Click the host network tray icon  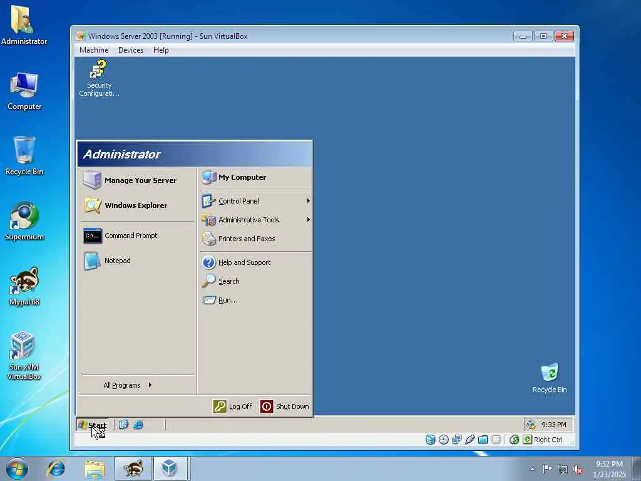[563, 469]
